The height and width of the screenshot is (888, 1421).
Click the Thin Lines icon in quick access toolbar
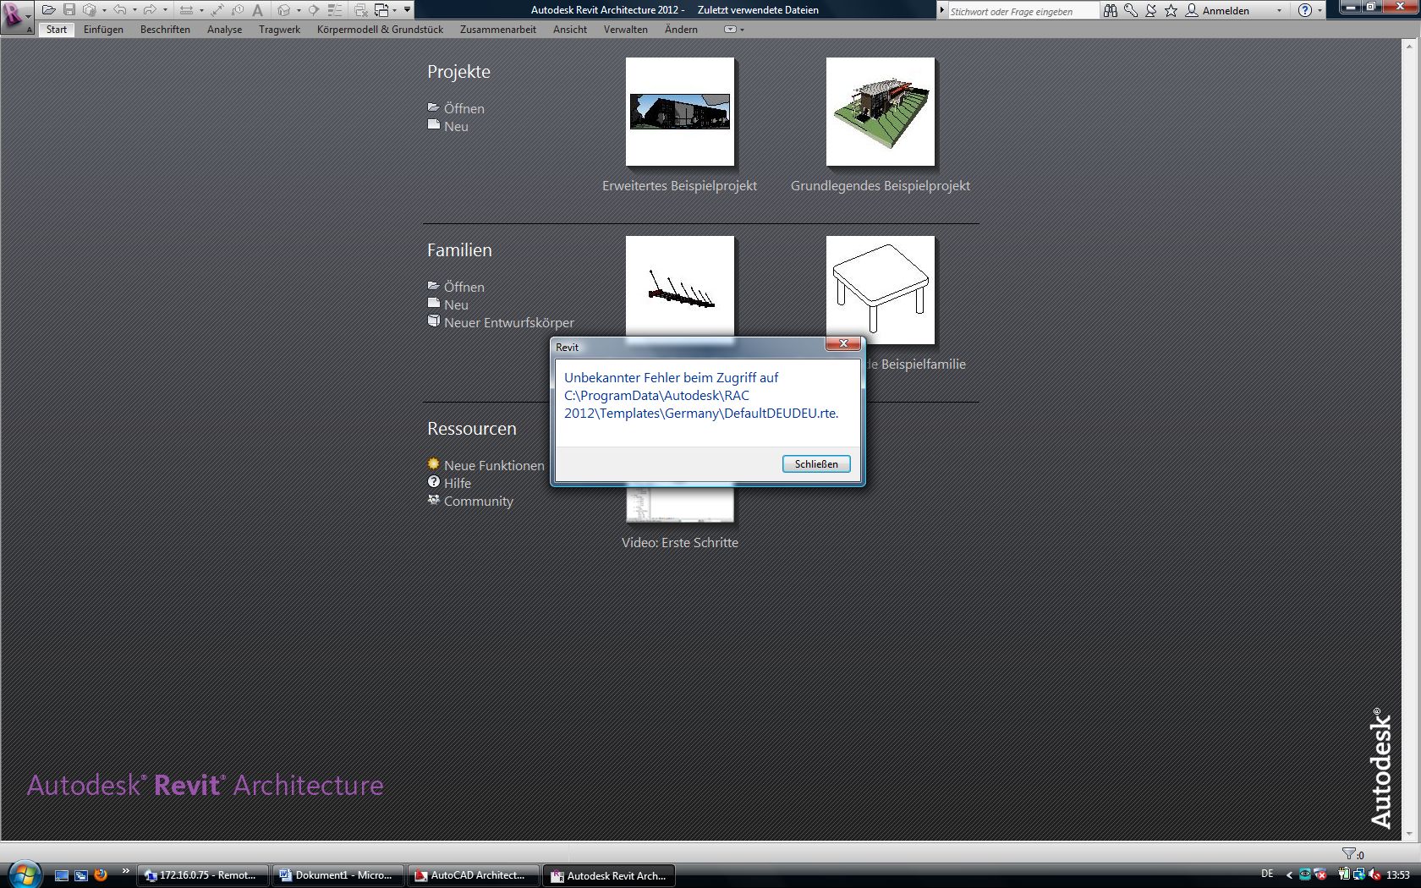tap(335, 10)
